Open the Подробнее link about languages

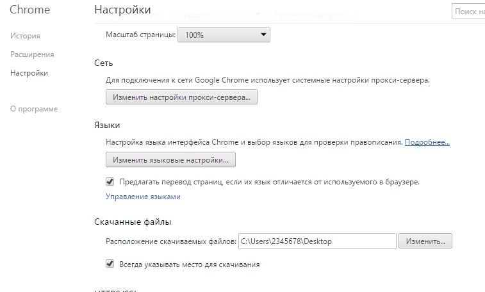[427, 142]
